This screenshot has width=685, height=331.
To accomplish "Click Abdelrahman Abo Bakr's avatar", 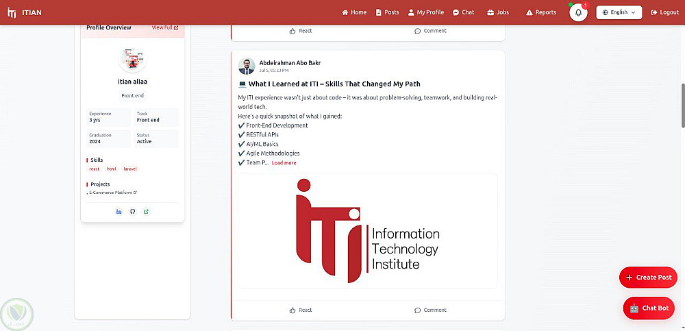I will (247, 66).
